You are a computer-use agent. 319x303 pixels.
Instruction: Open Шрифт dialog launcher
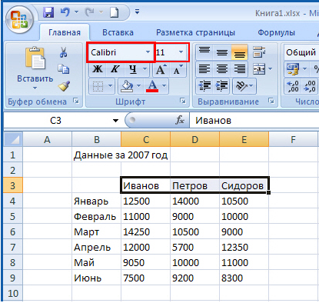183,101
